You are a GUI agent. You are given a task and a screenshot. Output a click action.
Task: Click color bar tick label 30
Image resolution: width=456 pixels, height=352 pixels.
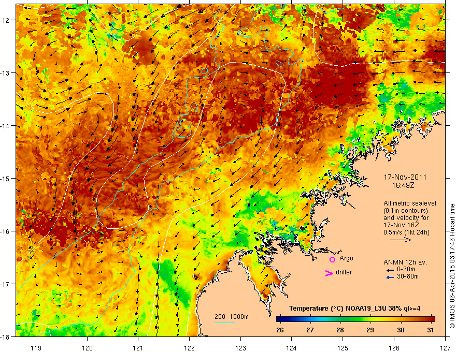click(x=401, y=330)
